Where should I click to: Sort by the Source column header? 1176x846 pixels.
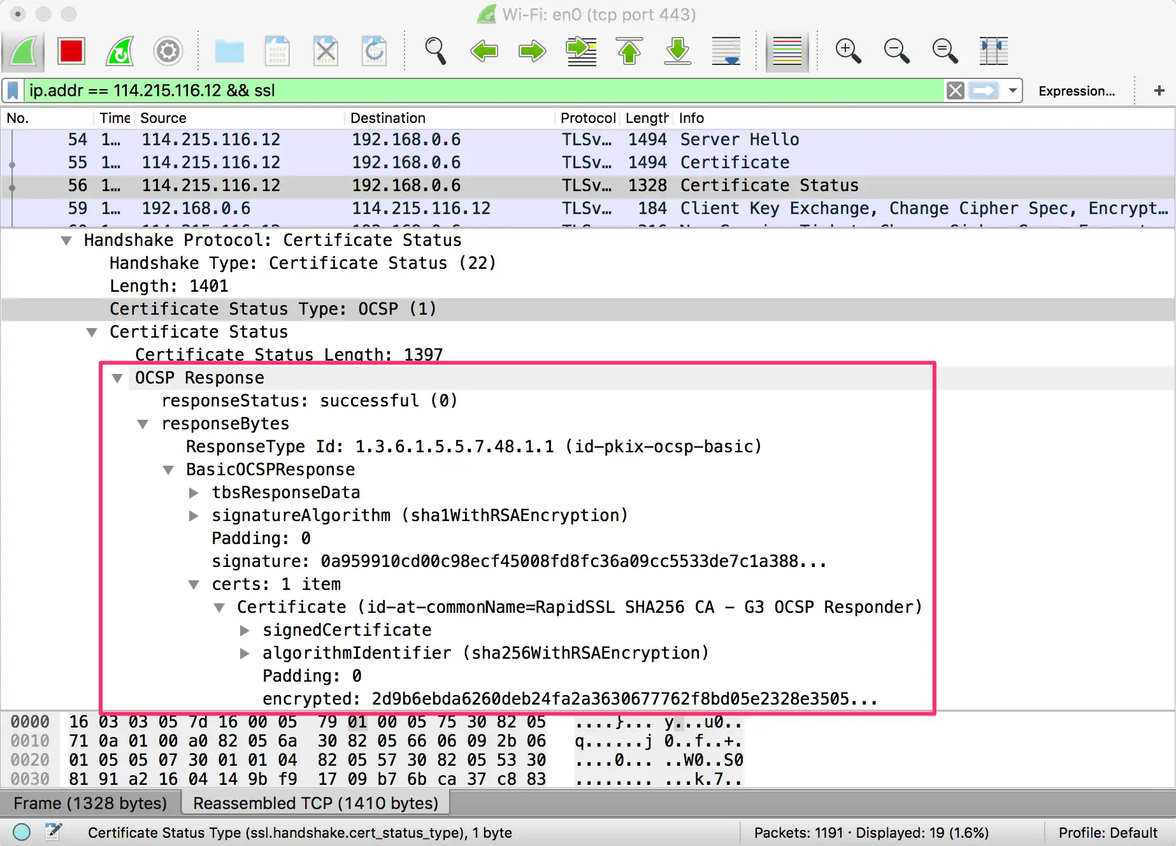[241, 118]
